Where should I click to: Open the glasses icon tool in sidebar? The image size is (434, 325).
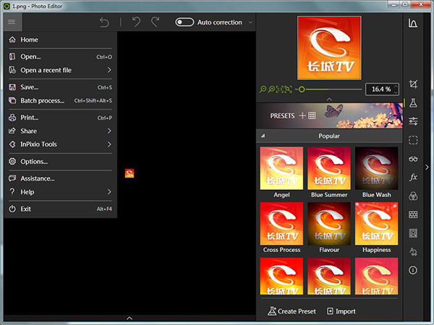click(413, 159)
